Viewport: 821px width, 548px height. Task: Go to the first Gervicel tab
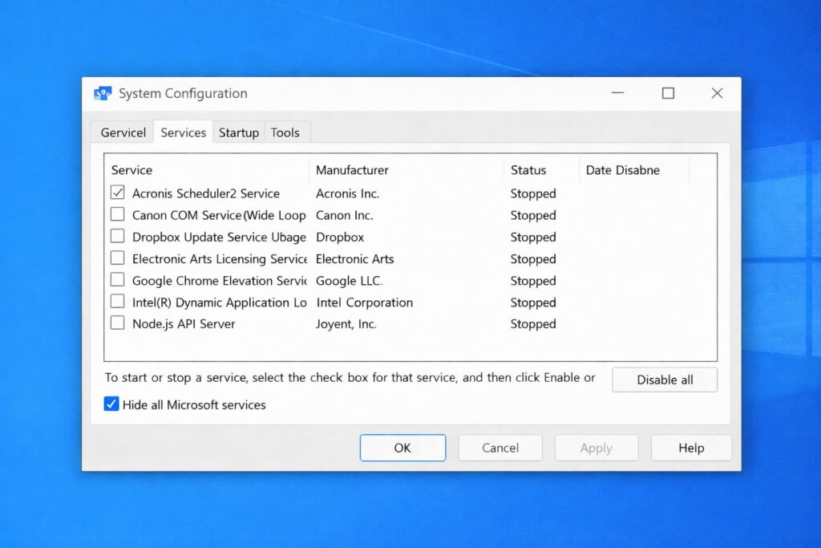point(123,132)
